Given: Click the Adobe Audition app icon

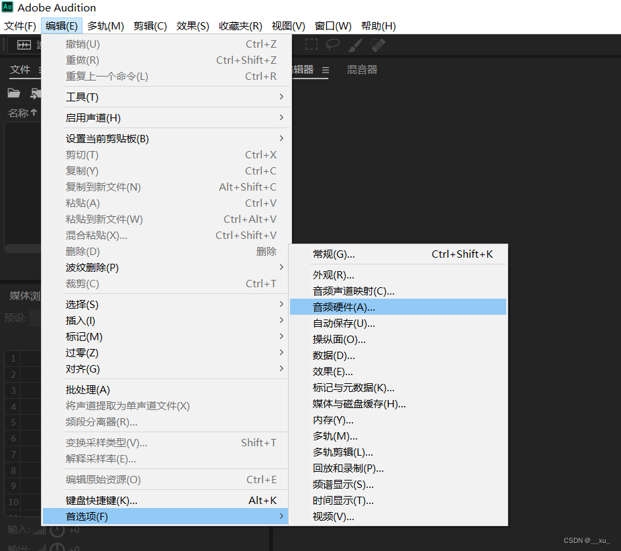Looking at the screenshot, I should pyautogui.click(x=7, y=7).
